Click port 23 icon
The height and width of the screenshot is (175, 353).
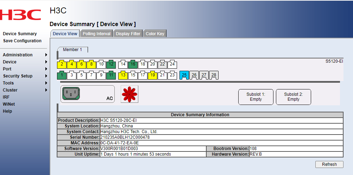coord(172,75)
